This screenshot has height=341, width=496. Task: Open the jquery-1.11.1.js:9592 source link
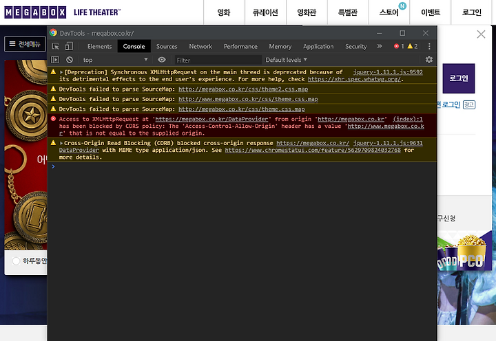(x=388, y=72)
